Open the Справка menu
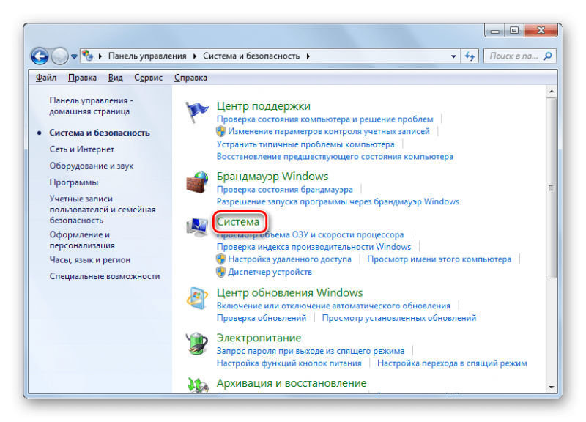Screen dimensions: 586x422 click(x=190, y=78)
